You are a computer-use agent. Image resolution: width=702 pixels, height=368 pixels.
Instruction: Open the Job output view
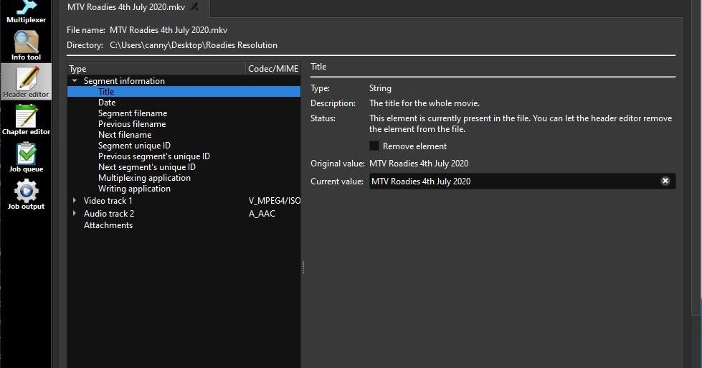point(26,194)
